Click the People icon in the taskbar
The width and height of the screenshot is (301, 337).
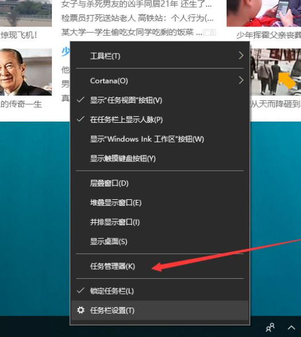pyautogui.click(x=270, y=327)
